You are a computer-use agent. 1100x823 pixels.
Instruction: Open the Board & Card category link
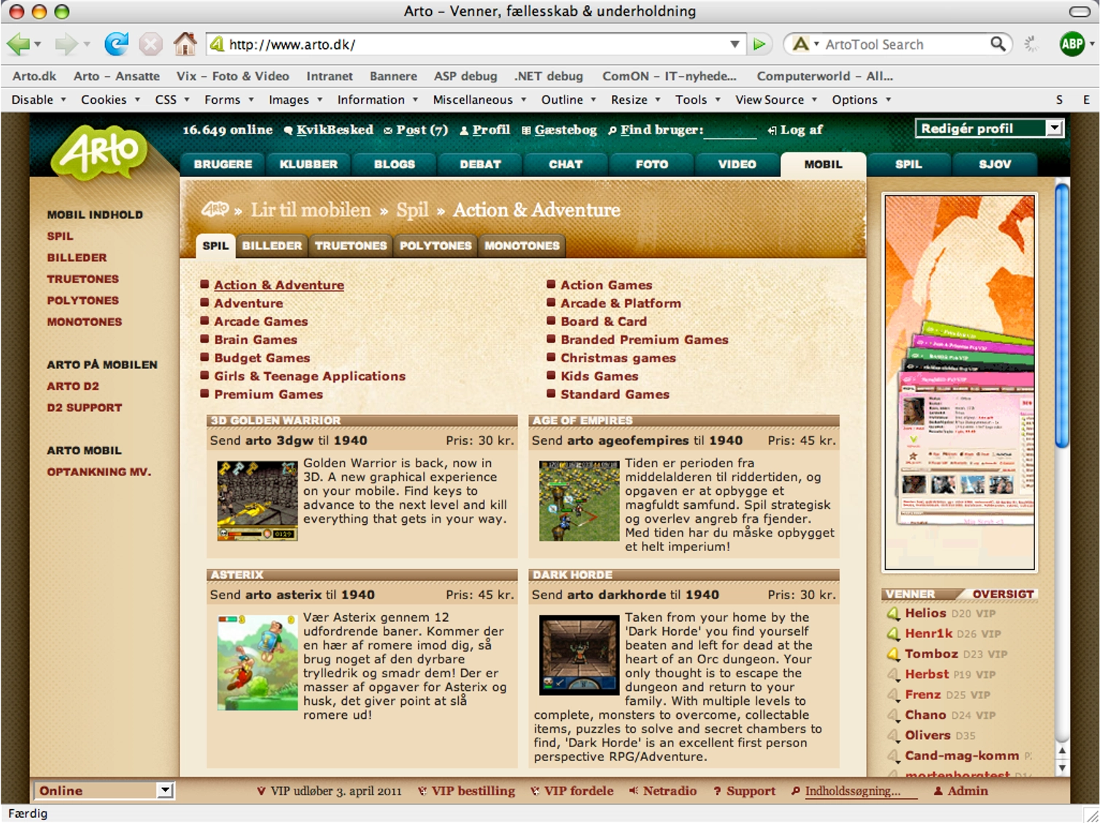603,321
